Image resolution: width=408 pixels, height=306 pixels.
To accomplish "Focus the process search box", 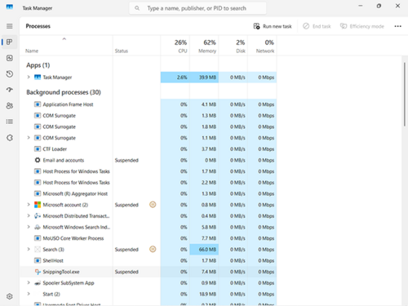I will click(197, 8).
